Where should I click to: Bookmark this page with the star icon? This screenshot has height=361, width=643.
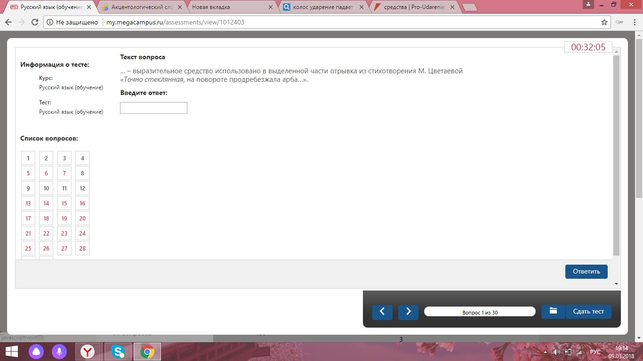pos(604,22)
